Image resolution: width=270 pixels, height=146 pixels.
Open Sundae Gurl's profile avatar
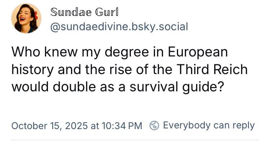tap(26, 19)
